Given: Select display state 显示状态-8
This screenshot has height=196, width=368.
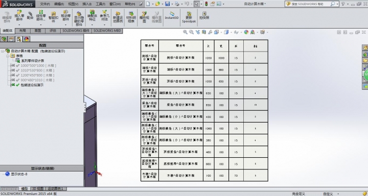Looking at the screenshot, I should pos(19,174).
